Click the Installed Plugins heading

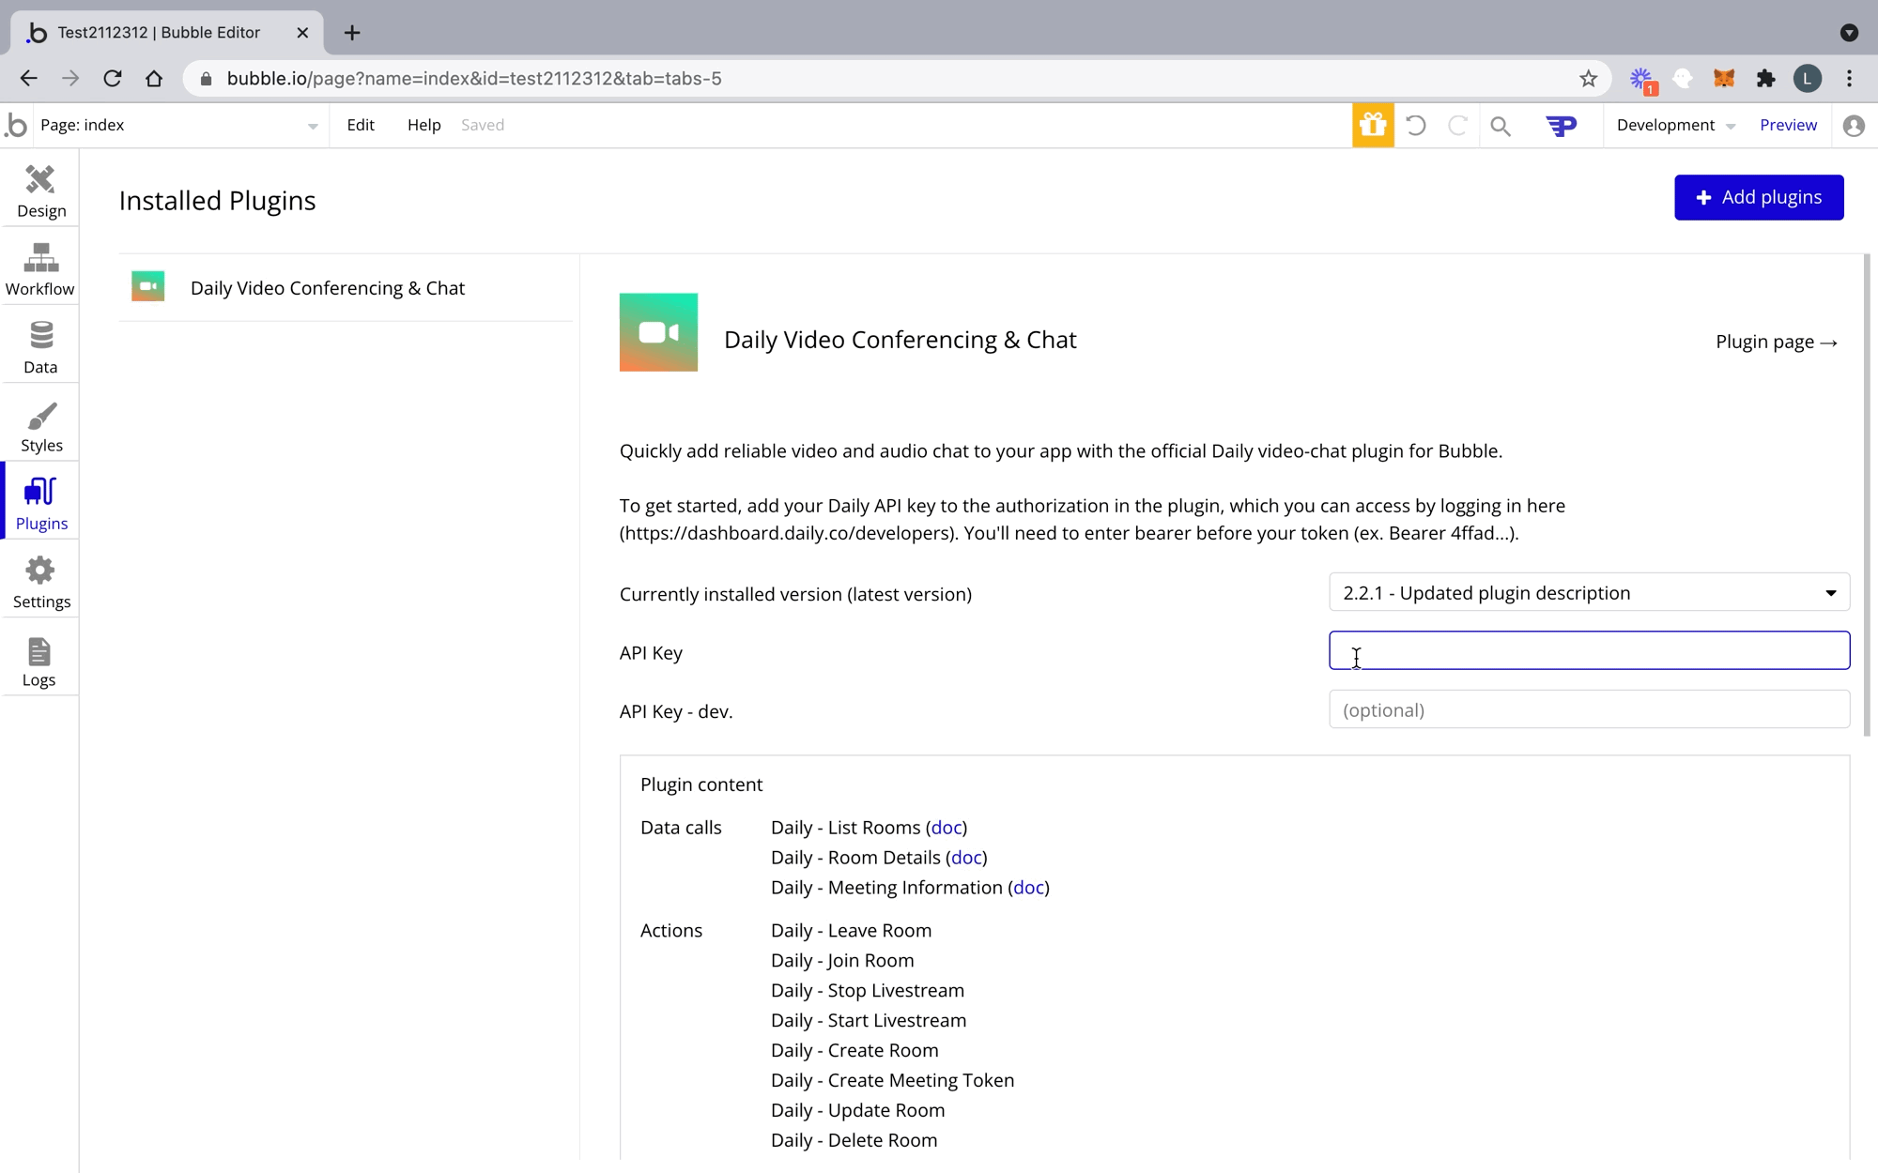[x=217, y=201]
